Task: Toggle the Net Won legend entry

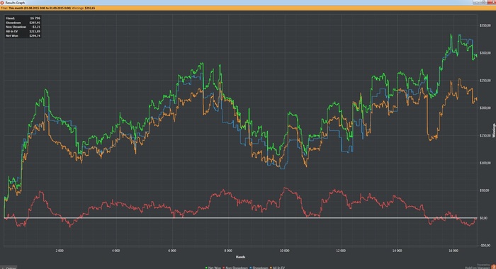Action: point(213,268)
